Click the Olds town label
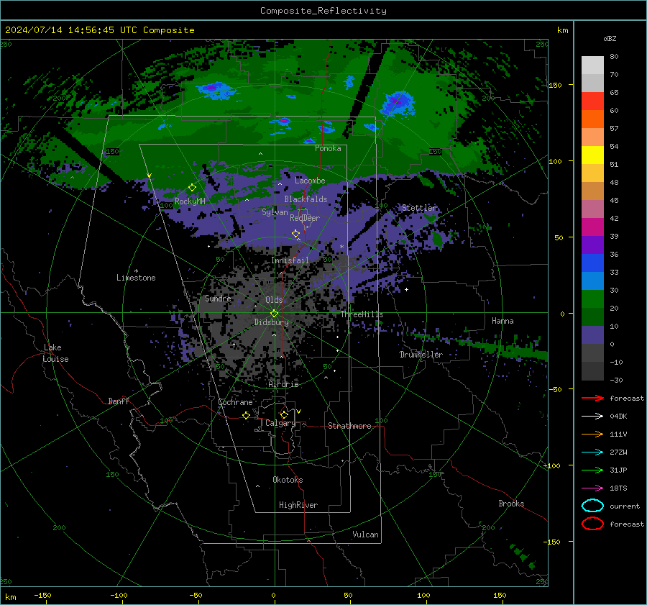 point(274,300)
